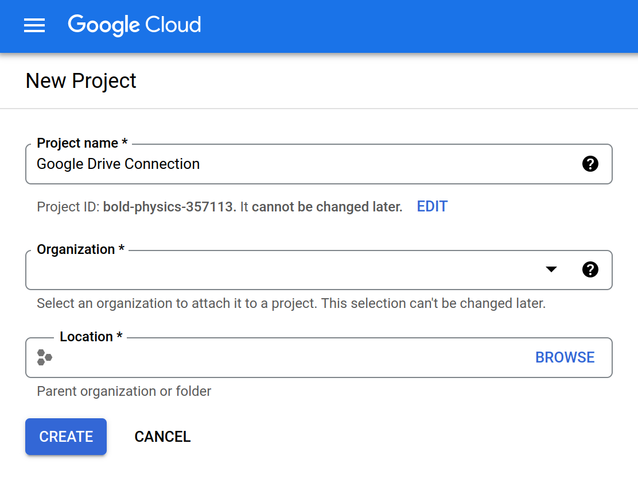Click the 'Organization *' field label
Screen dimensions: 638x478
[80, 249]
